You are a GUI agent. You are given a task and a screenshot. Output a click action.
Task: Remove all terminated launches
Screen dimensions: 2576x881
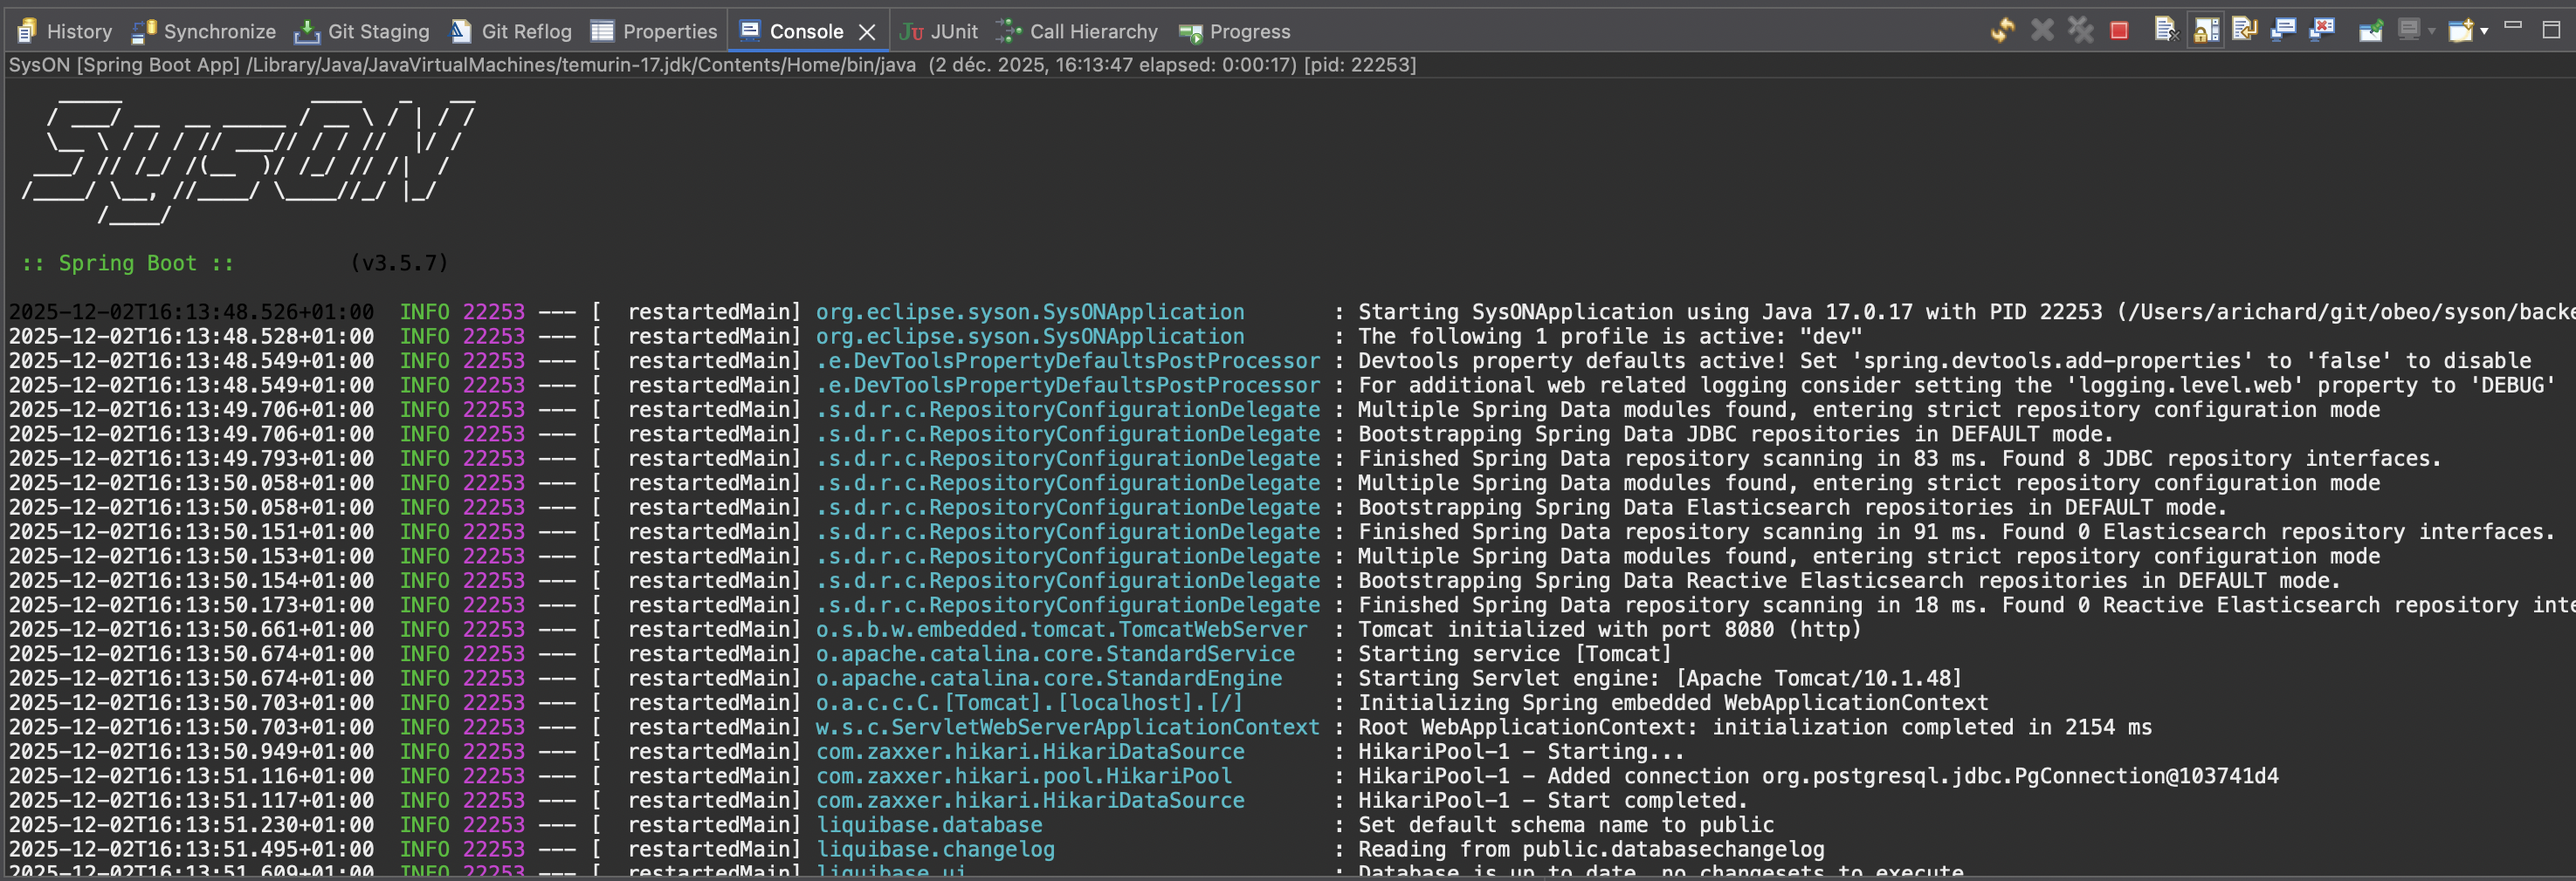(2081, 31)
